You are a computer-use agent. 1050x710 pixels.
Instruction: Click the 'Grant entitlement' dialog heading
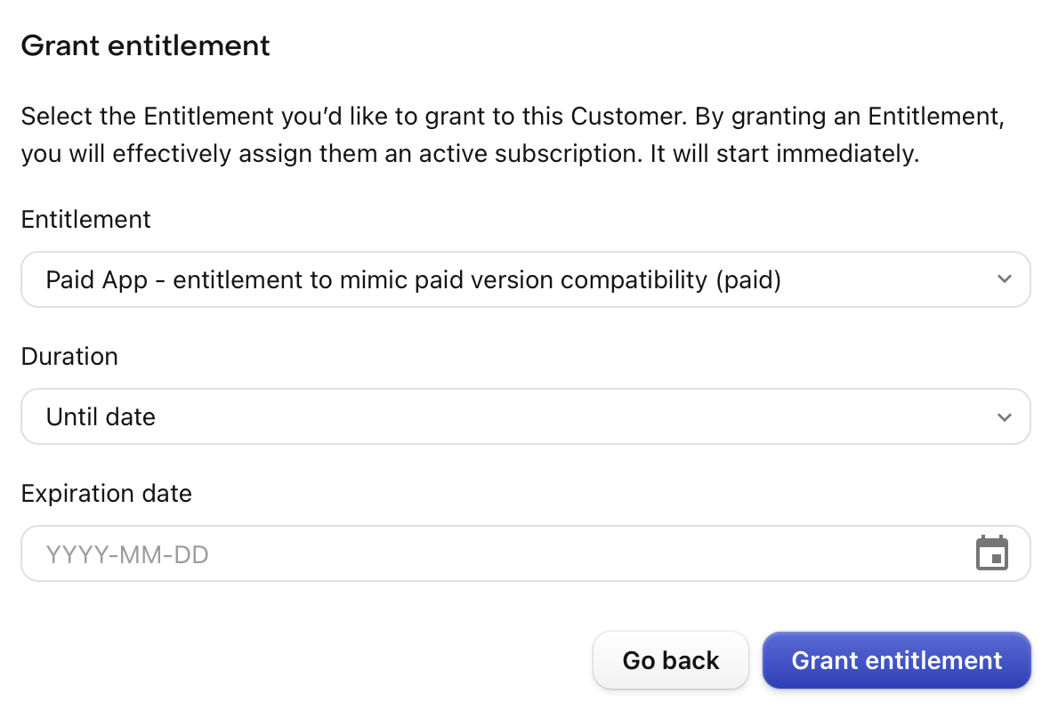tap(145, 45)
